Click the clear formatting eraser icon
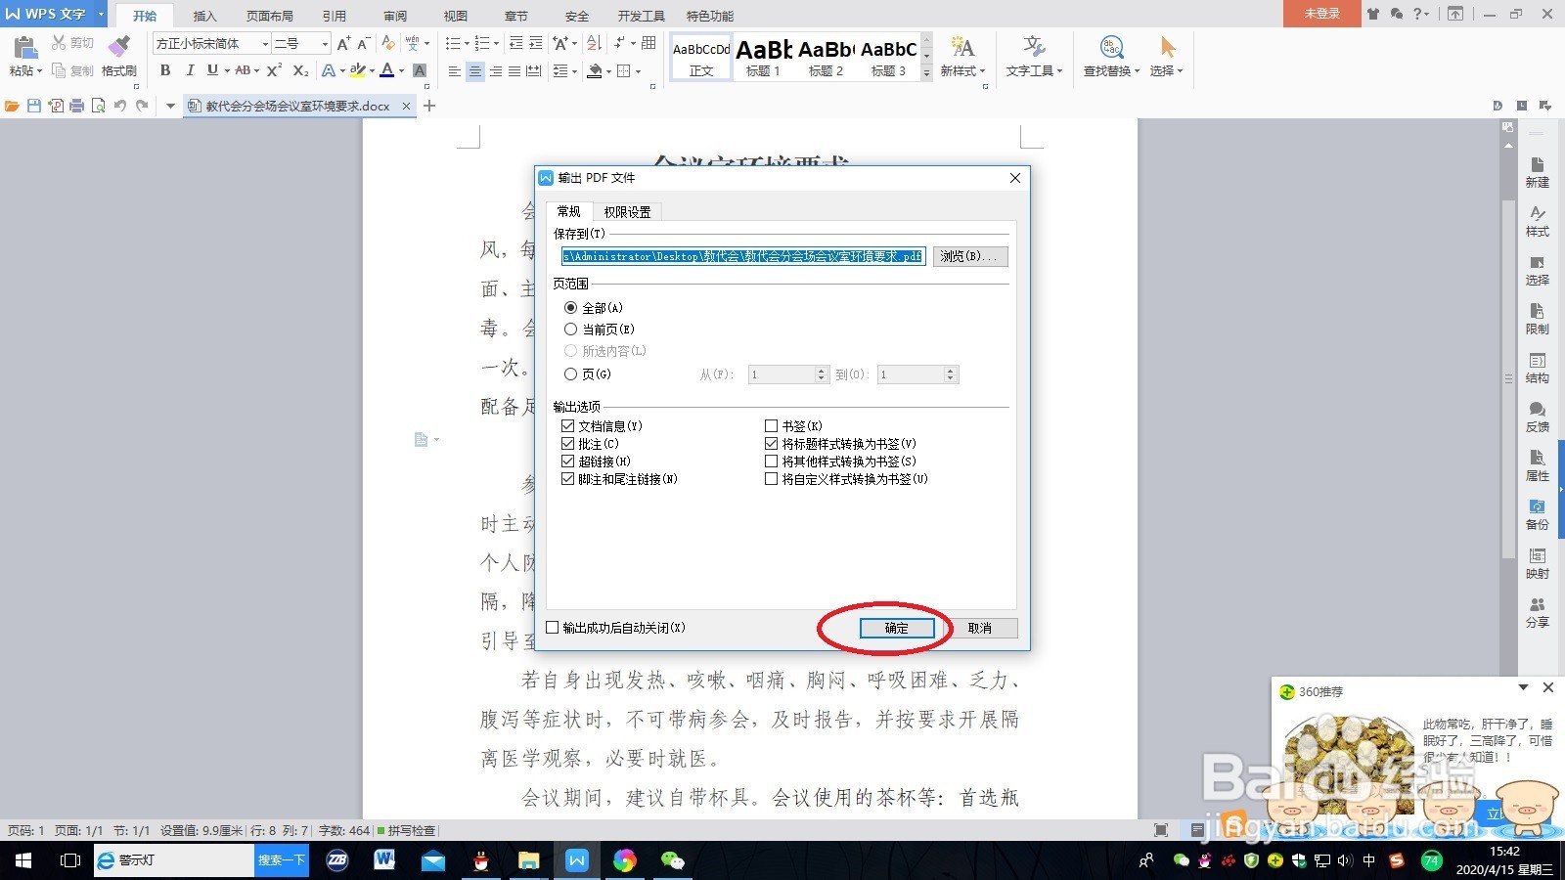 click(388, 43)
